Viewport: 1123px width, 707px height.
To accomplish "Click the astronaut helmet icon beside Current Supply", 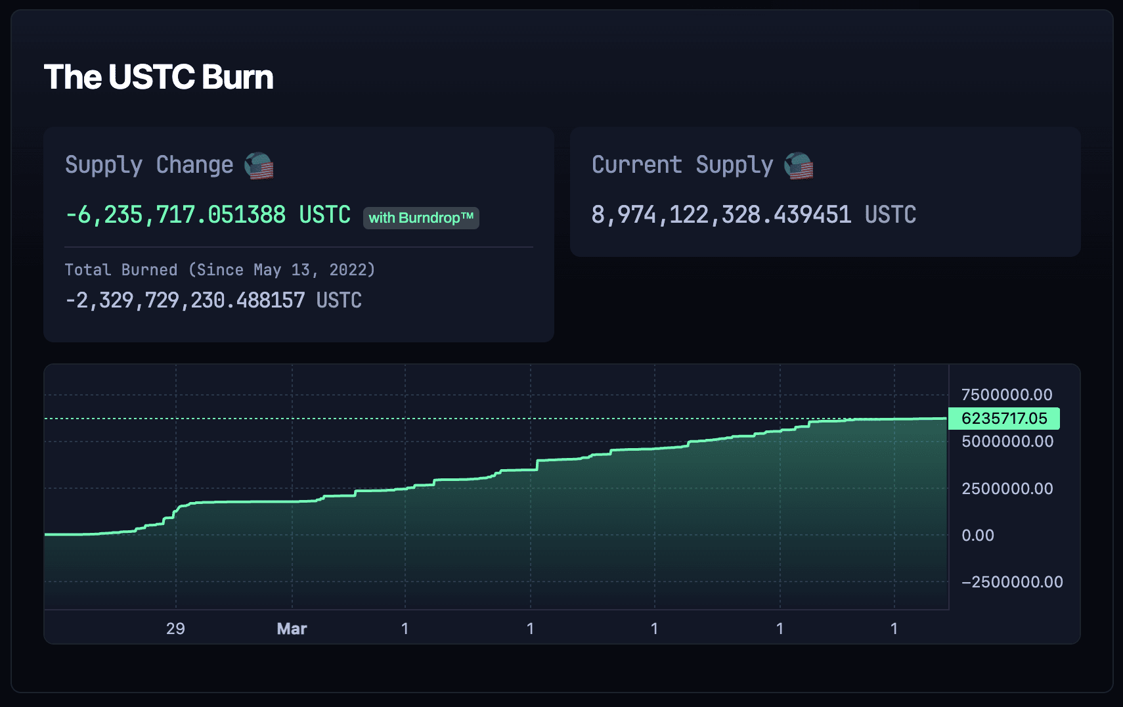I will (x=799, y=166).
